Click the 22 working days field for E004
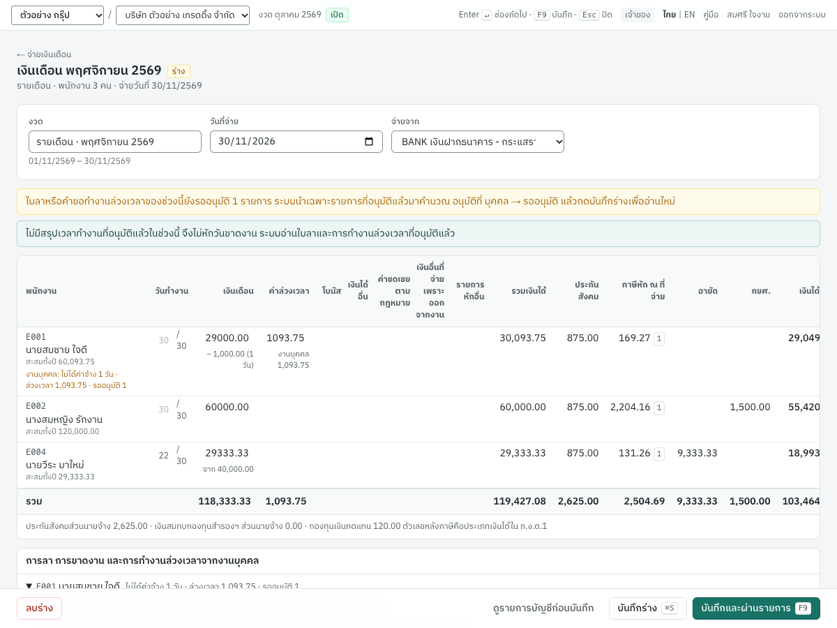This screenshot has height=628, width=837. point(163,455)
